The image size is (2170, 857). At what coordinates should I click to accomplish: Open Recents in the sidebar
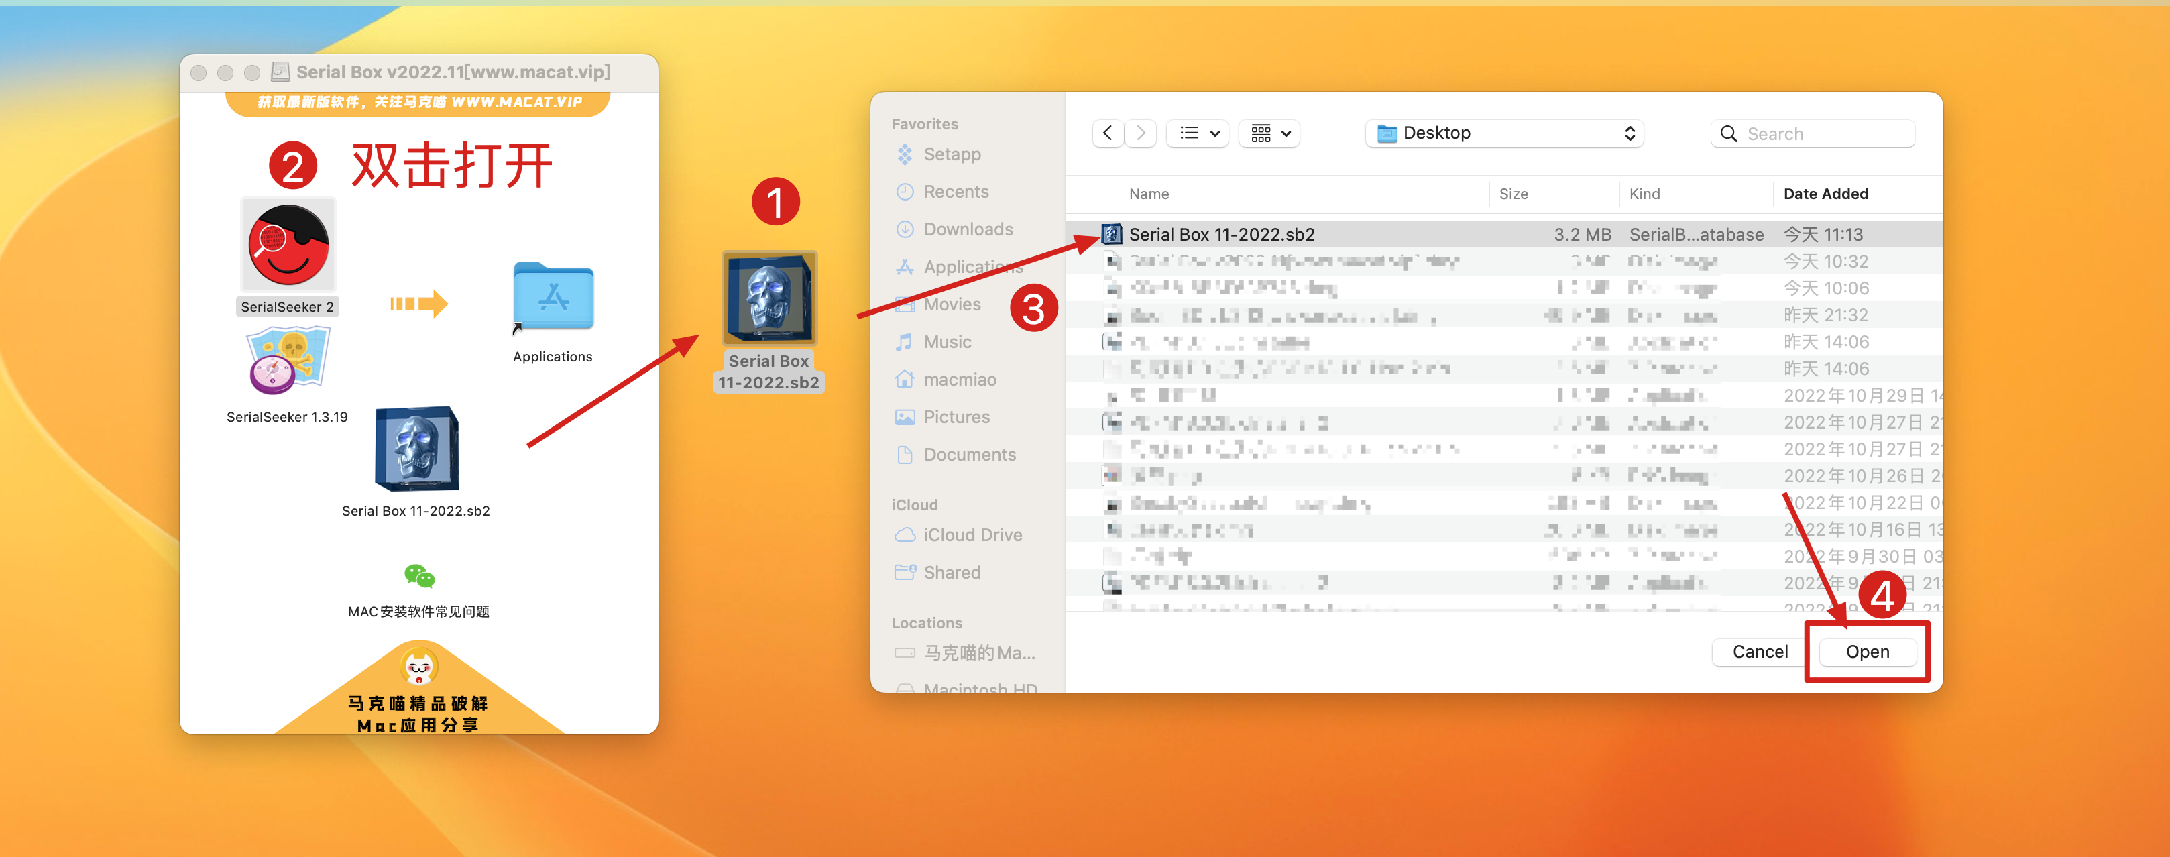(956, 192)
